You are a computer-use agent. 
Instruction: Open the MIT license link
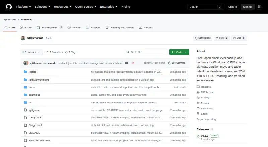[205, 92]
